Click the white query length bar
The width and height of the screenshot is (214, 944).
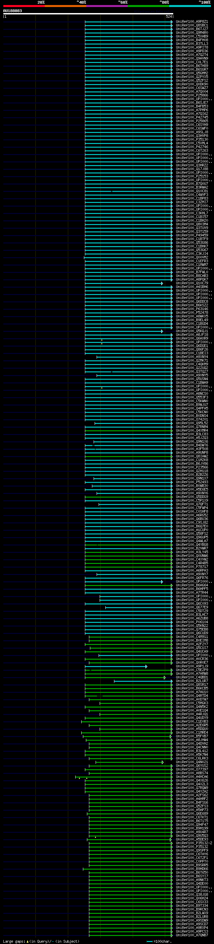[x=88, y=13]
